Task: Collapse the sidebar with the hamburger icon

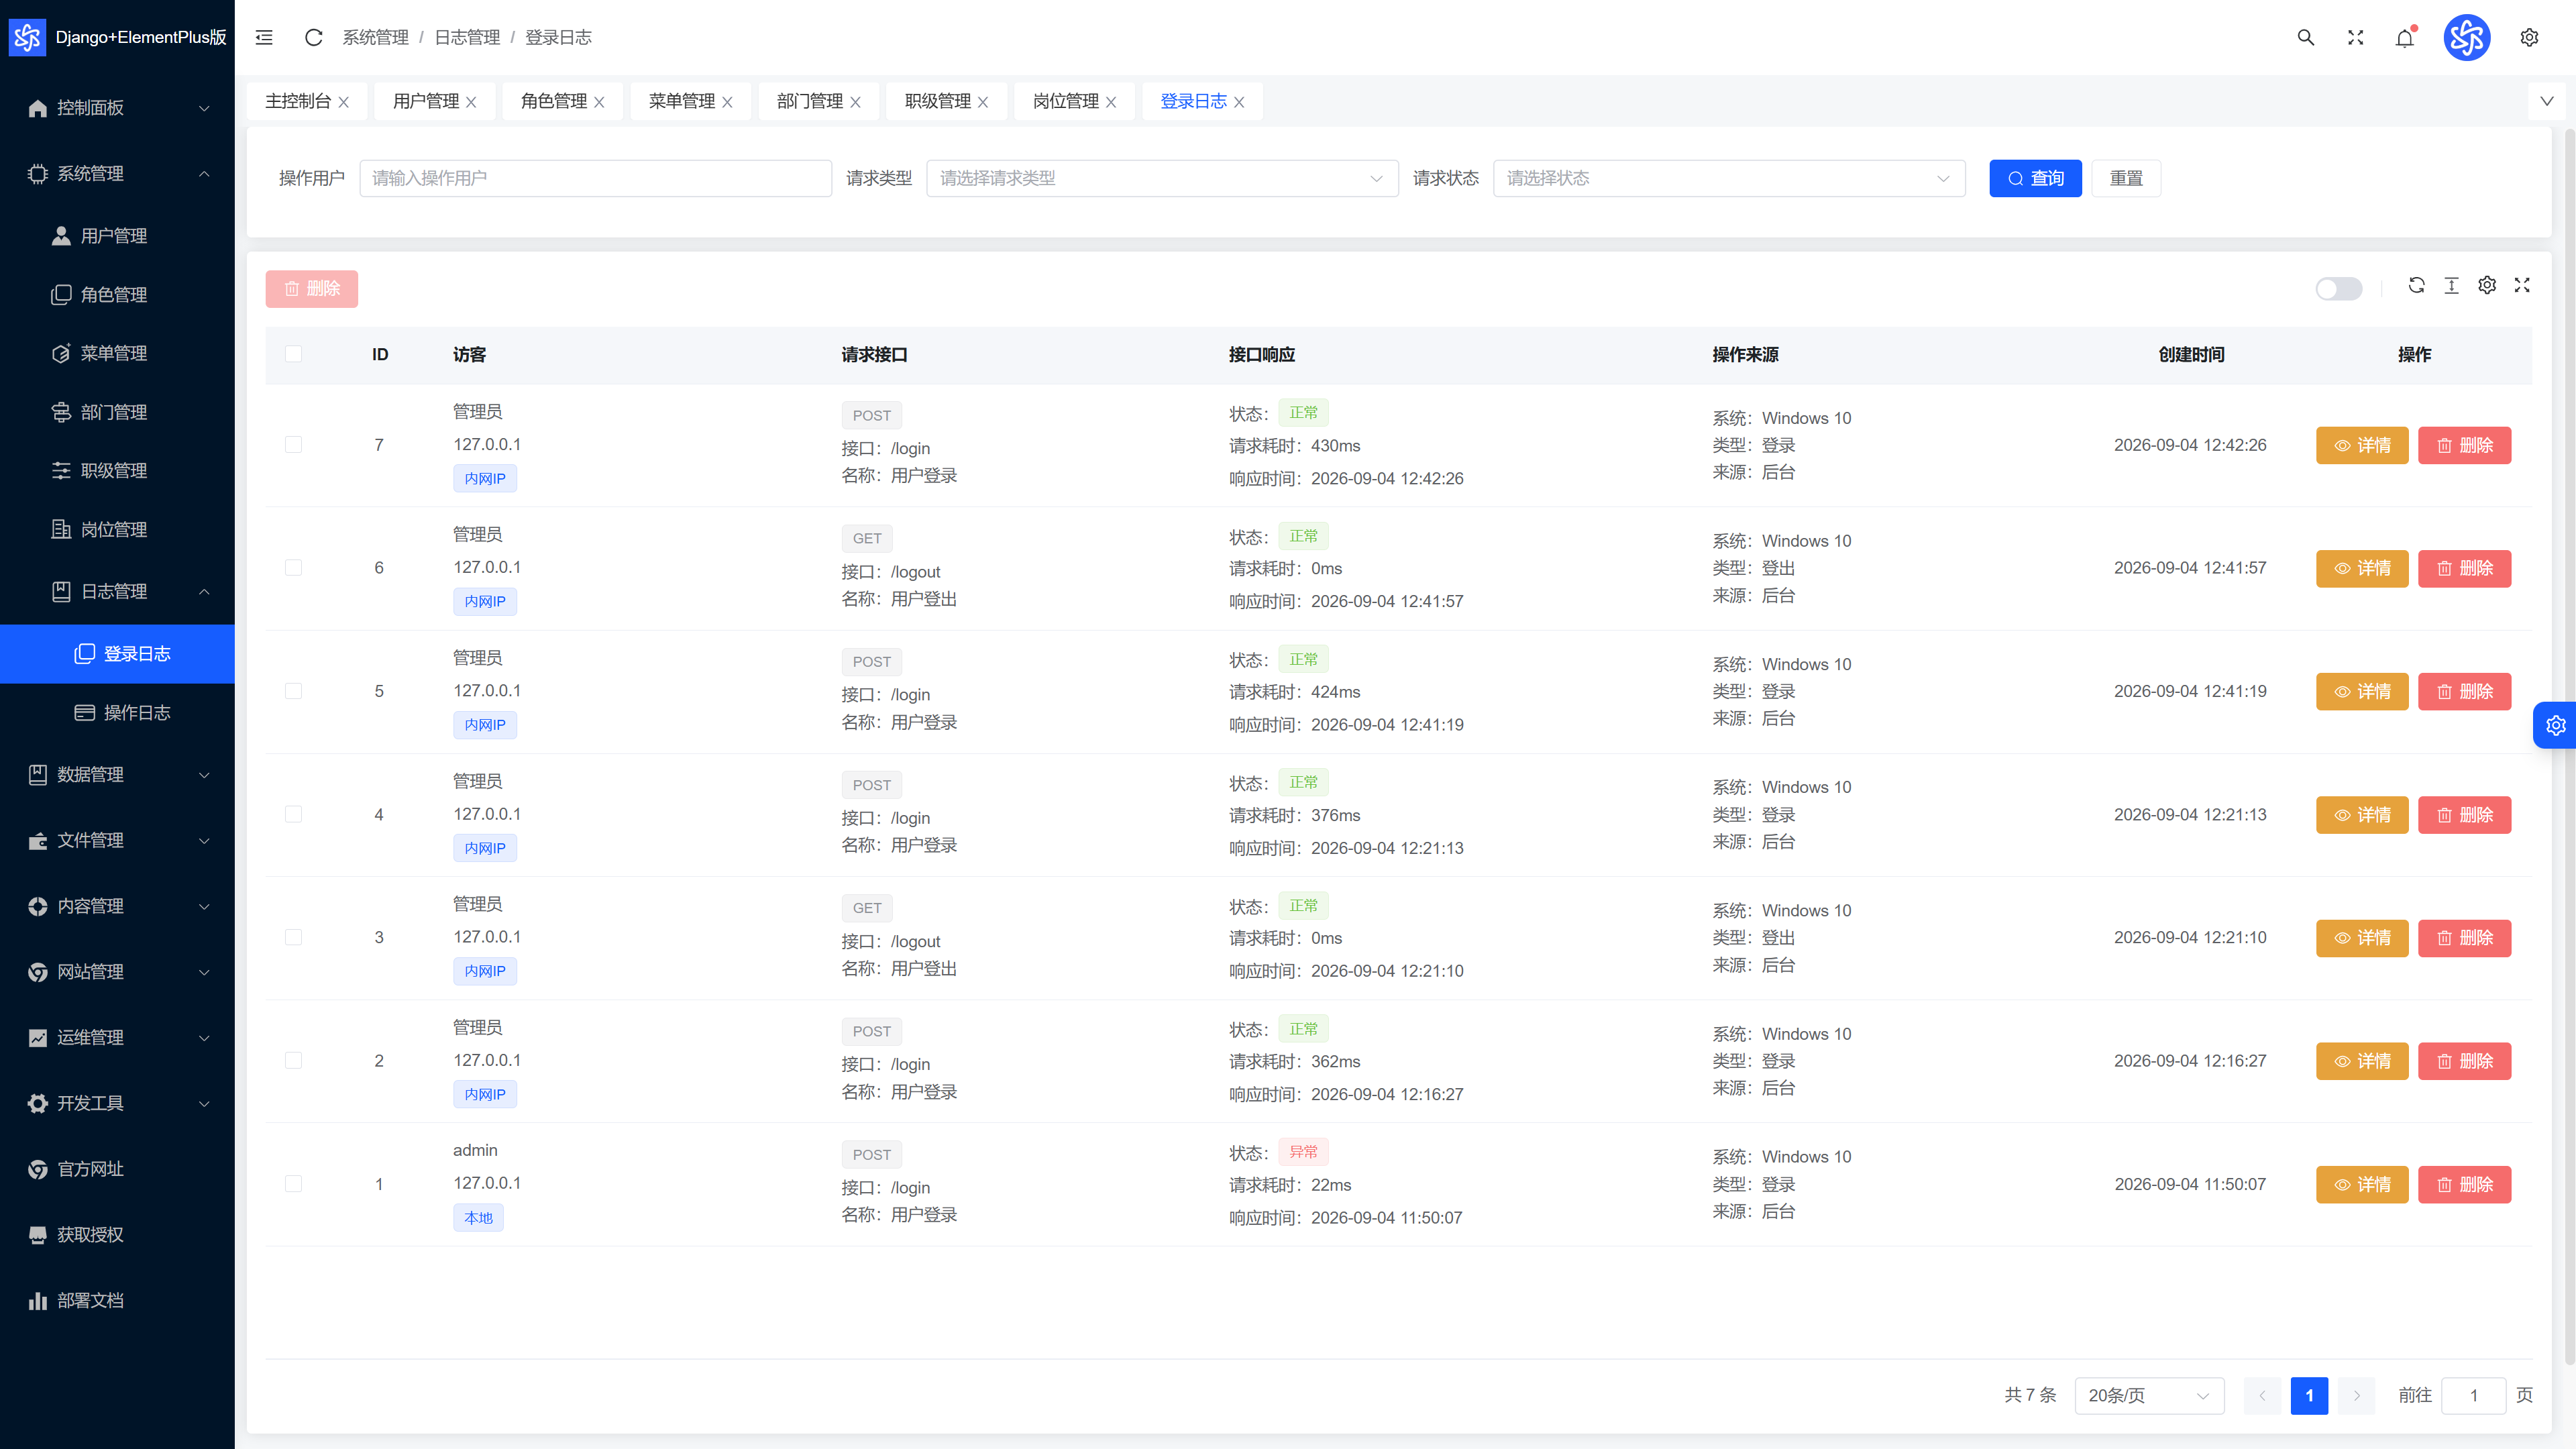Action: click(264, 37)
